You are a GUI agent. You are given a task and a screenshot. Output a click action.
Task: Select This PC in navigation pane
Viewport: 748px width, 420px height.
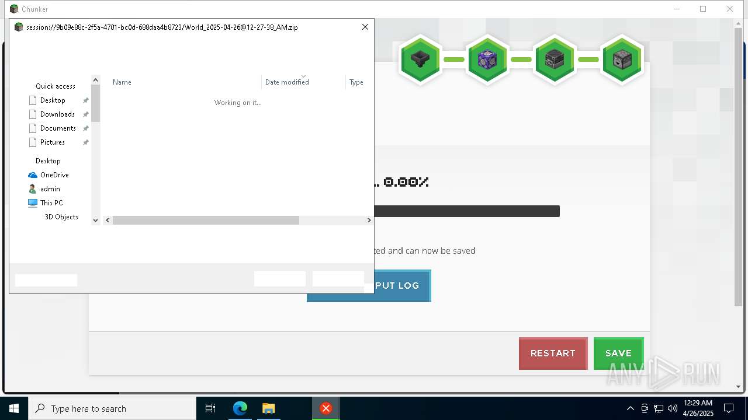[x=51, y=203]
